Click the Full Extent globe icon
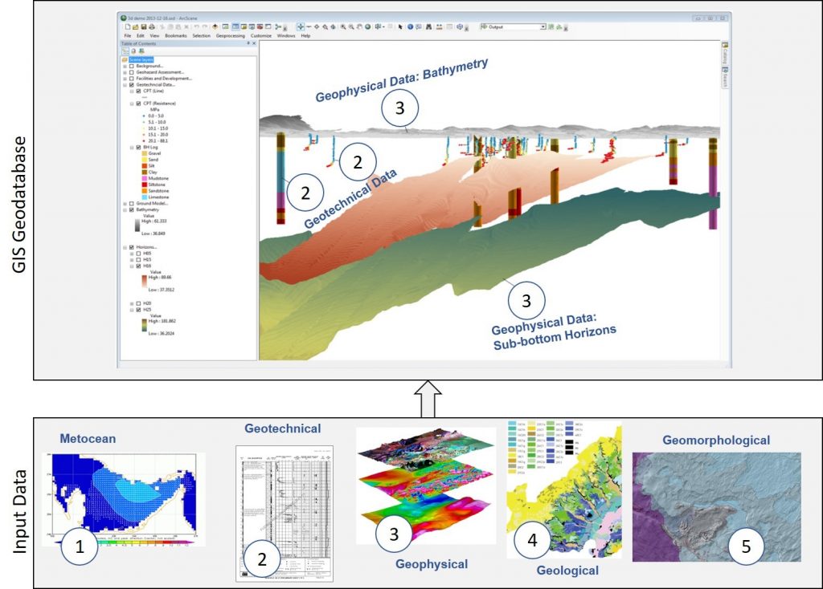The width and height of the screenshot is (823, 589). 367,26
